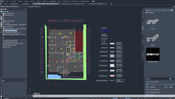Collapse the Preview section arrow

point(25,80)
